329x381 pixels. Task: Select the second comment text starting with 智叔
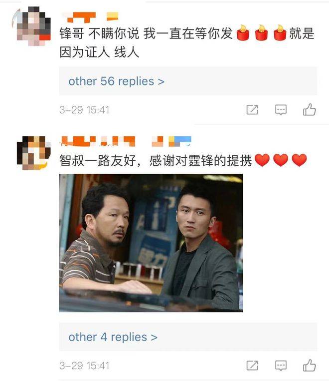pos(183,160)
